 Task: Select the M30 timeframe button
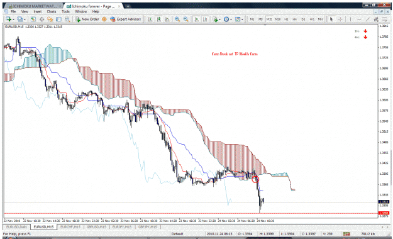[278, 19]
